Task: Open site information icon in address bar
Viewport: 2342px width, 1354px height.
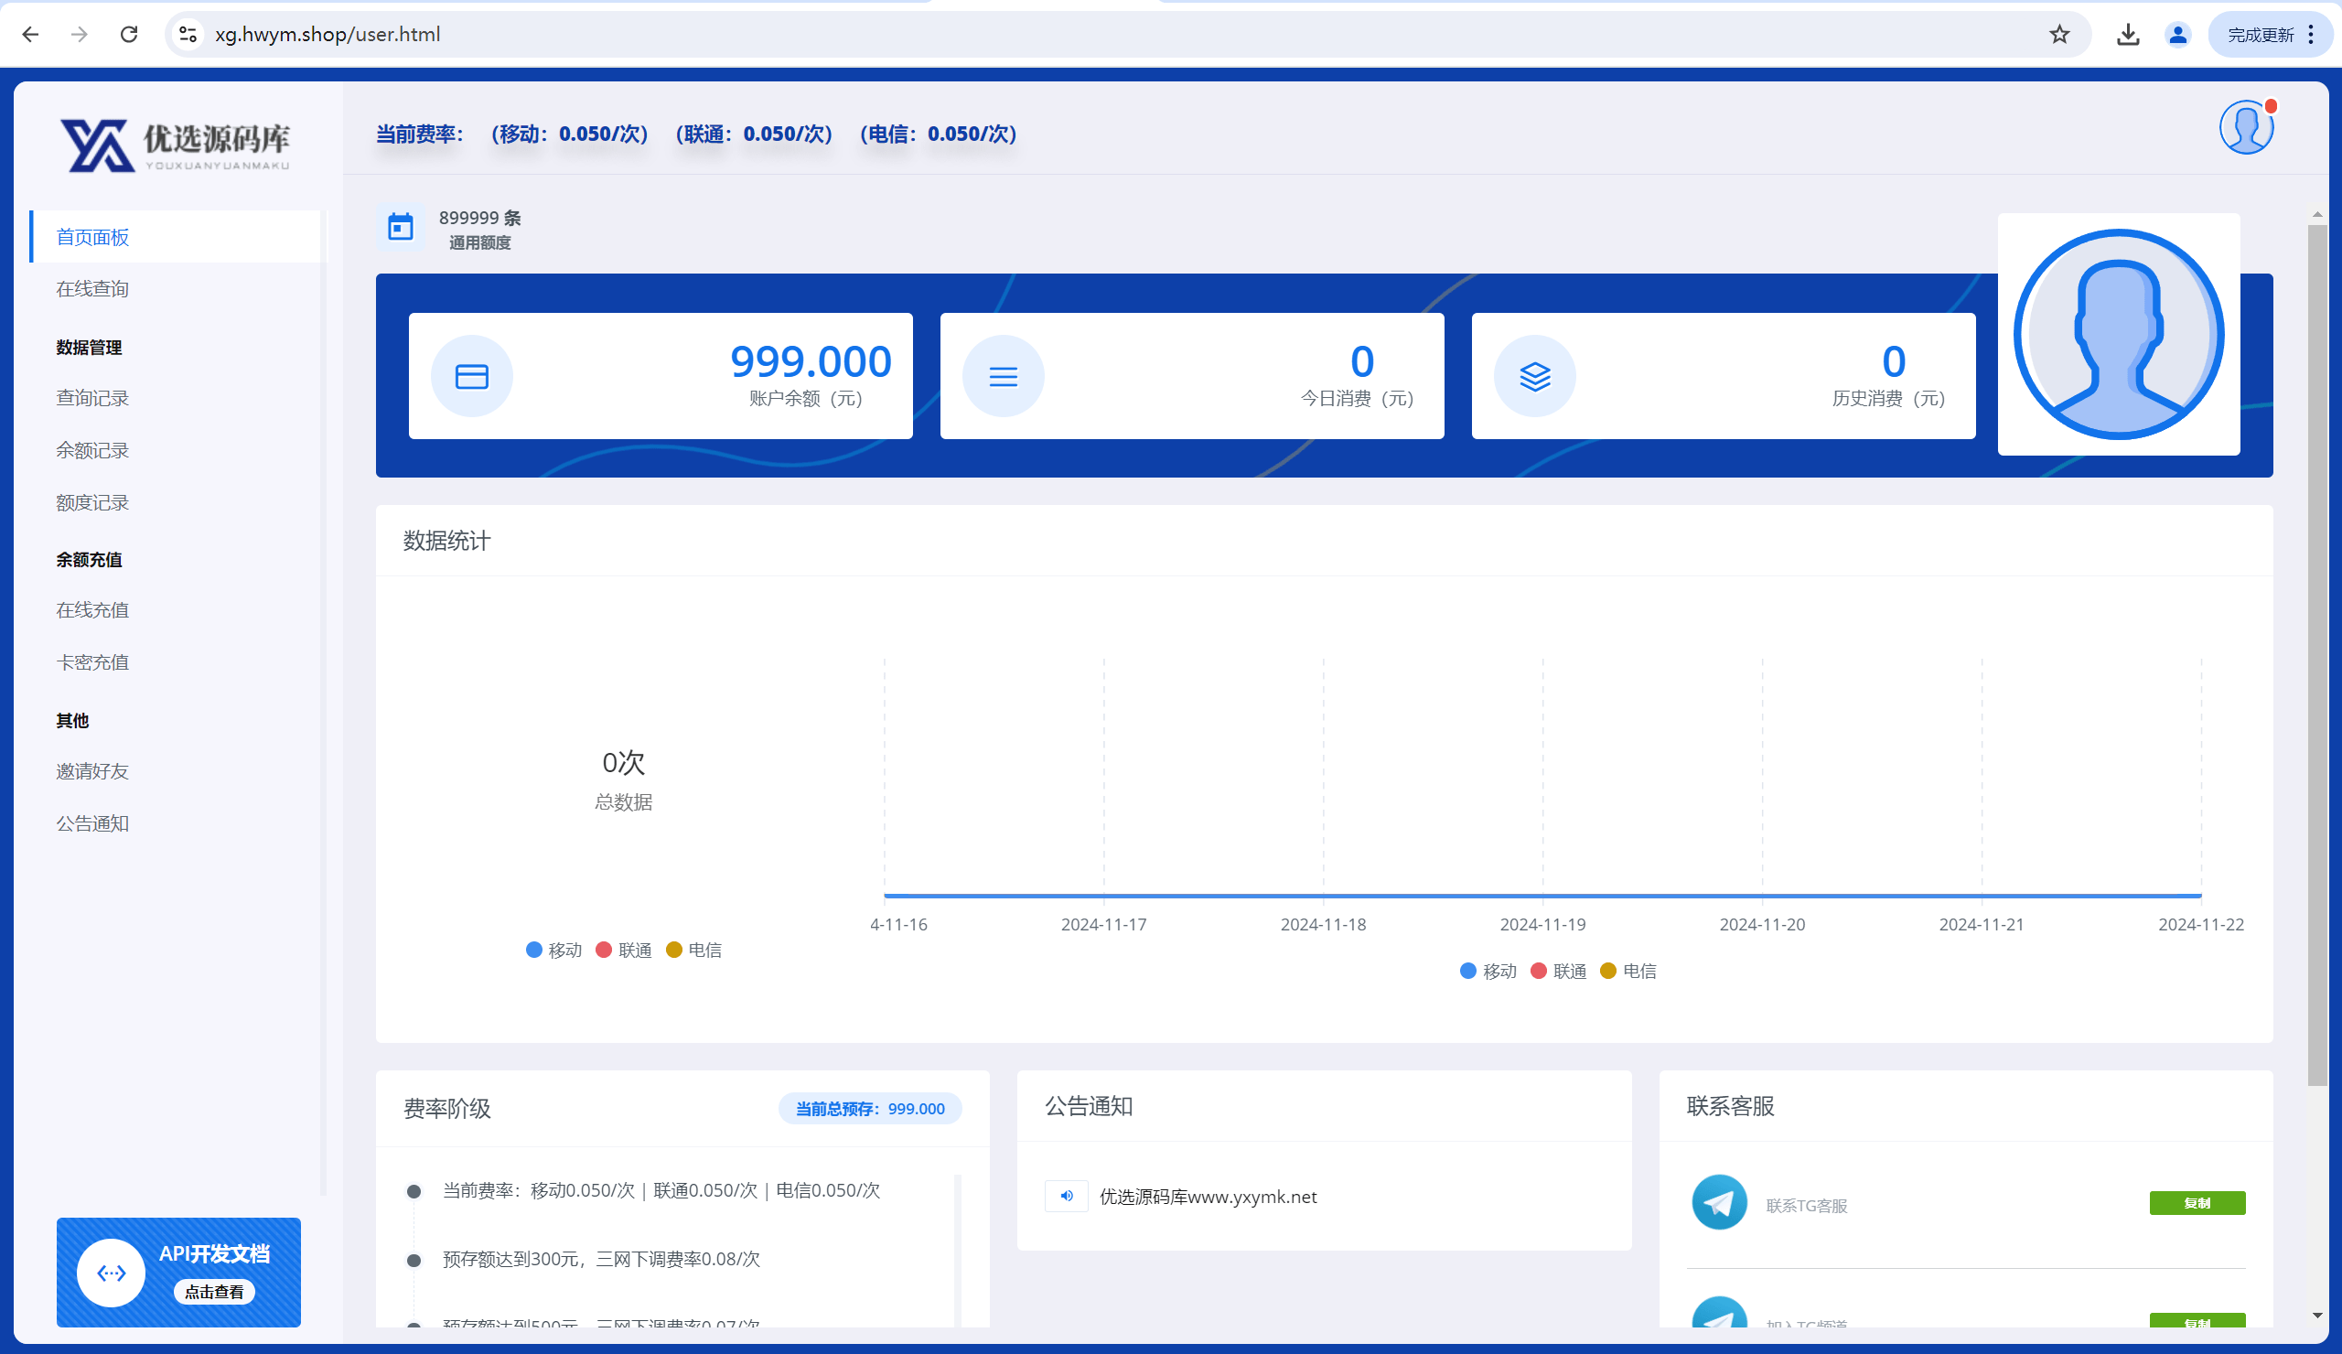Action: 188,35
